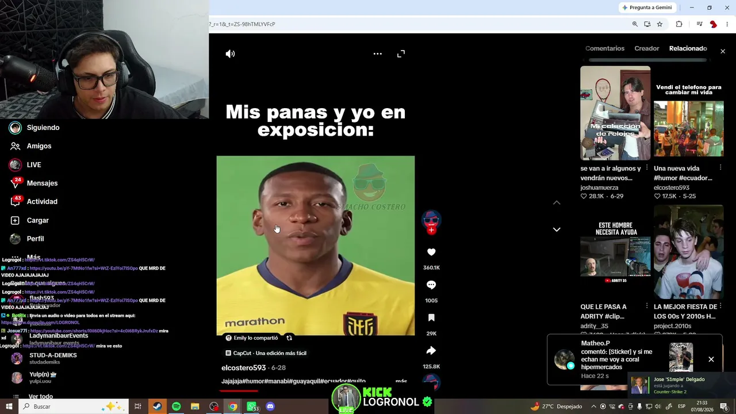This screenshot has height=414, width=736.
Task: Open the Chrome three-dot menu
Action: [x=727, y=24]
